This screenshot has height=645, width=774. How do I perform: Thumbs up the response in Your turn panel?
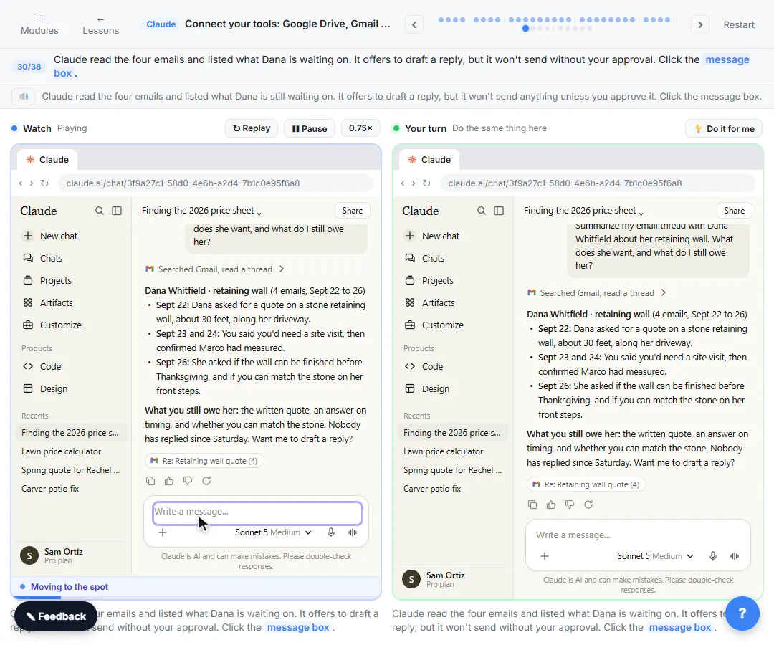point(551,505)
